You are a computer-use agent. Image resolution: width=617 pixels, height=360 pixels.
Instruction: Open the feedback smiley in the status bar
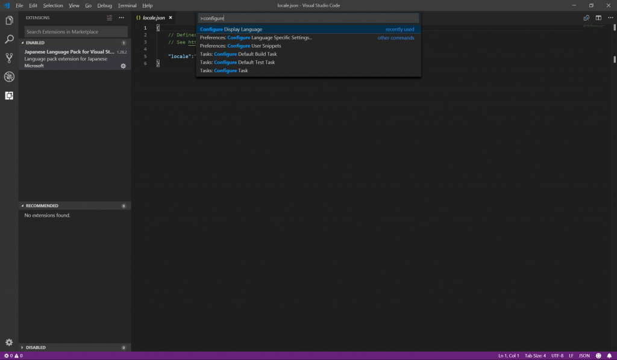coord(599,355)
